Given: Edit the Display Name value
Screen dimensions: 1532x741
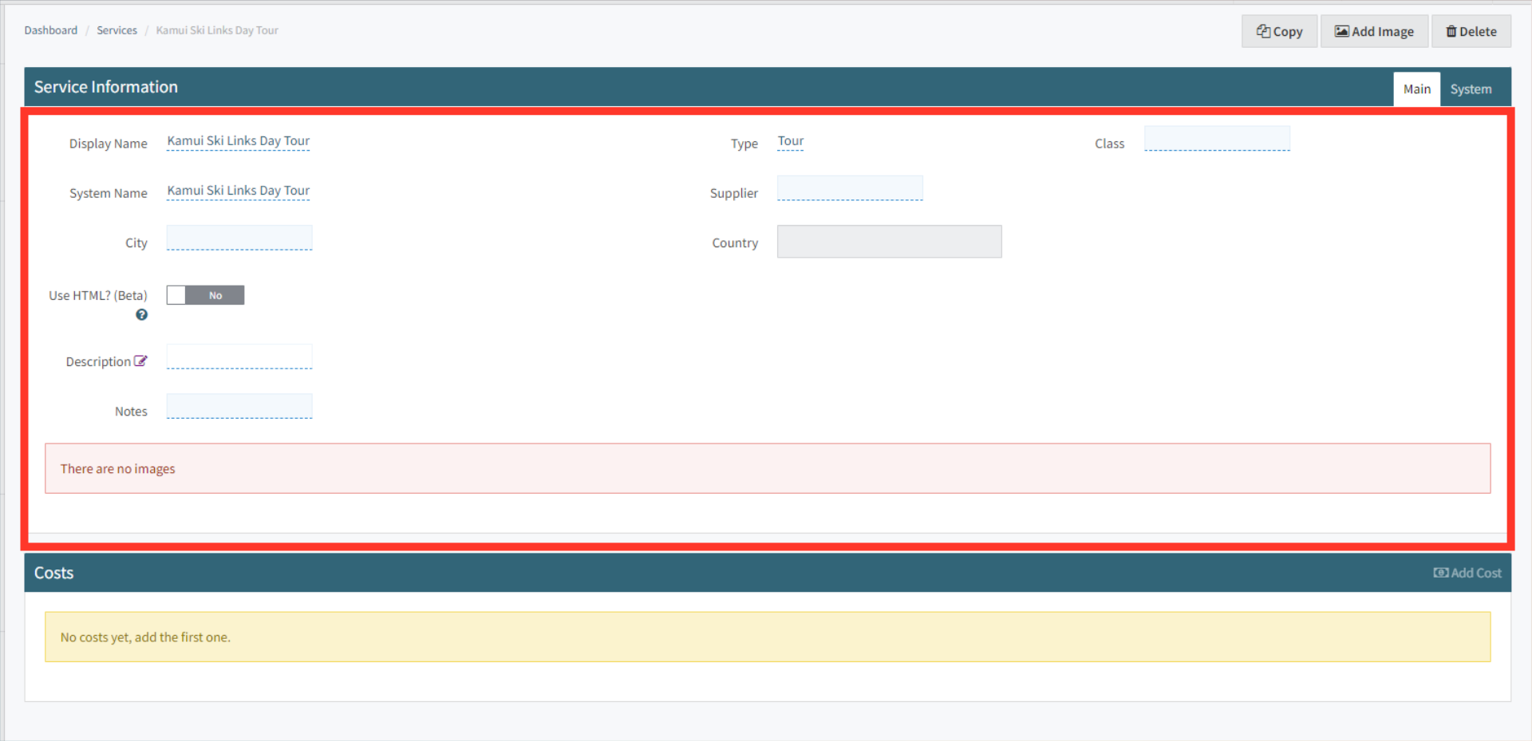Looking at the screenshot, I should pyautogui.click(x=239, y=141).
